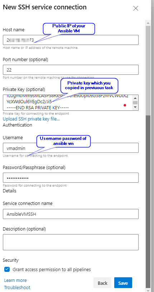
Task: Click the Private Key text area scrollbar thumb
Action: coord(135,102)
